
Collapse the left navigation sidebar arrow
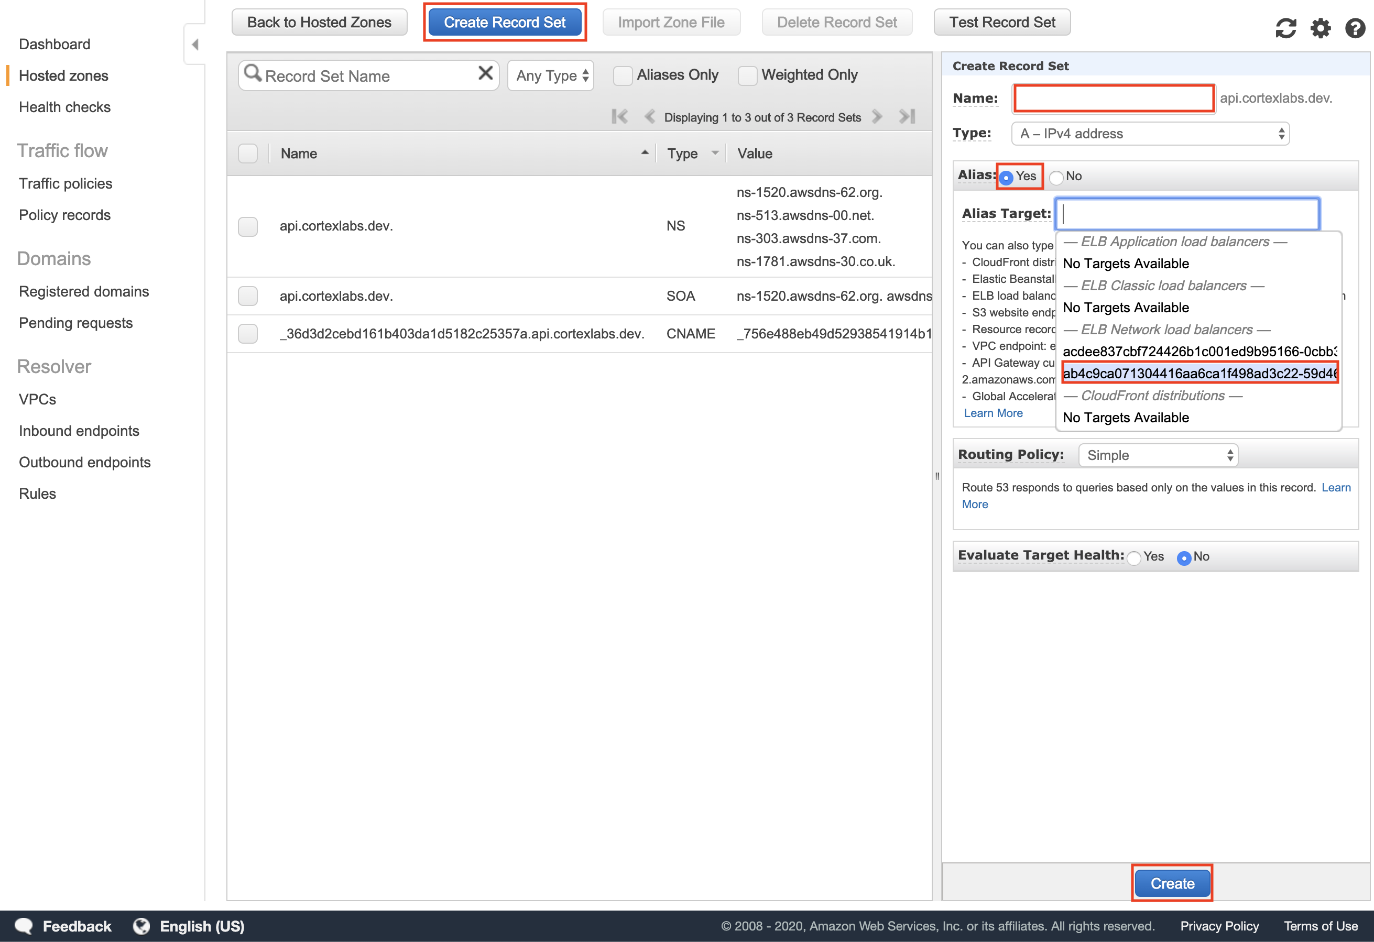pyautogui.click(x=194, y=45)
